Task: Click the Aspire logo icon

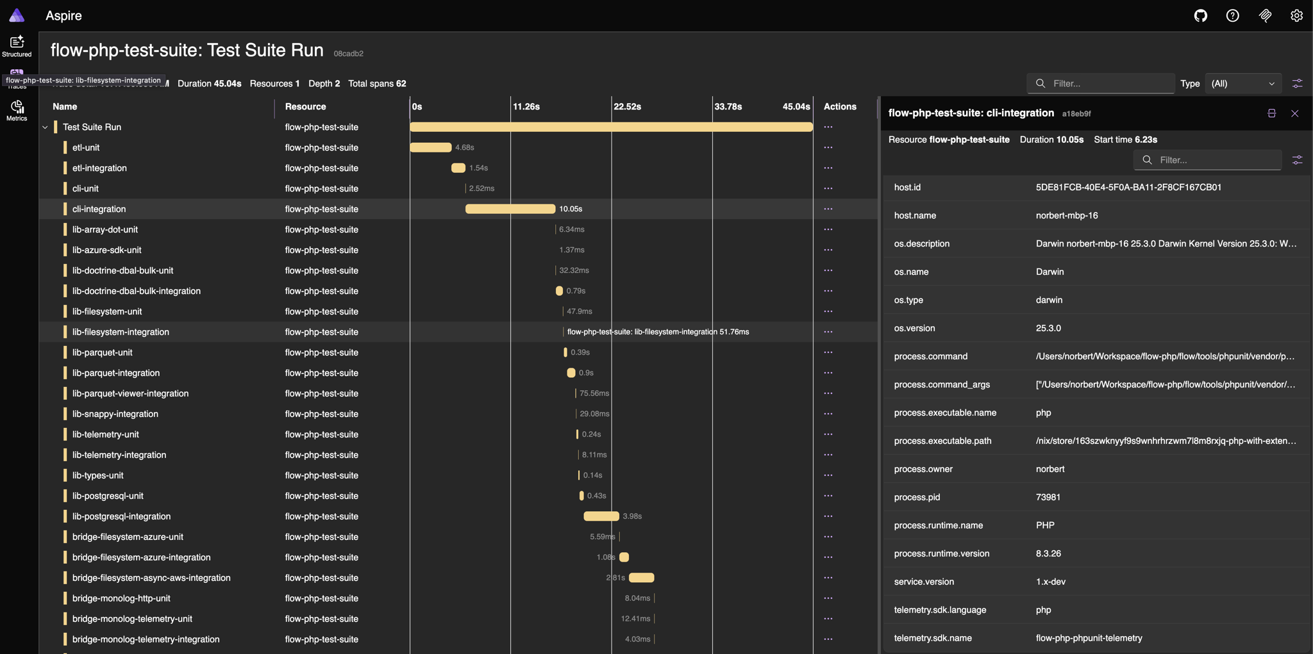Action: 17,15
